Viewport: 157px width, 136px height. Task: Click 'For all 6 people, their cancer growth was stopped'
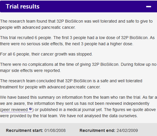46,54
